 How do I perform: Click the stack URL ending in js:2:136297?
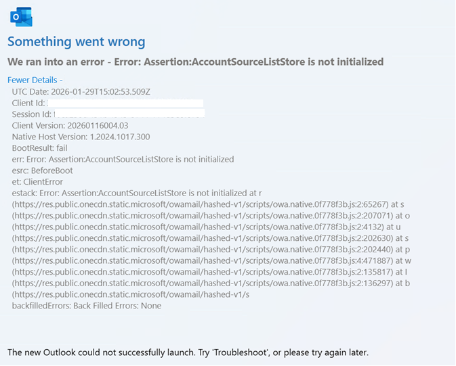(203, 283)
